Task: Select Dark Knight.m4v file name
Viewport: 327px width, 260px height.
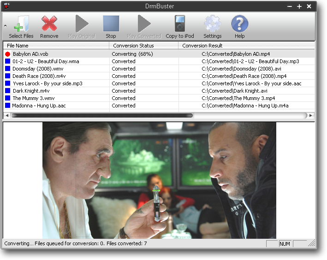Action: (x=31, y=91)
